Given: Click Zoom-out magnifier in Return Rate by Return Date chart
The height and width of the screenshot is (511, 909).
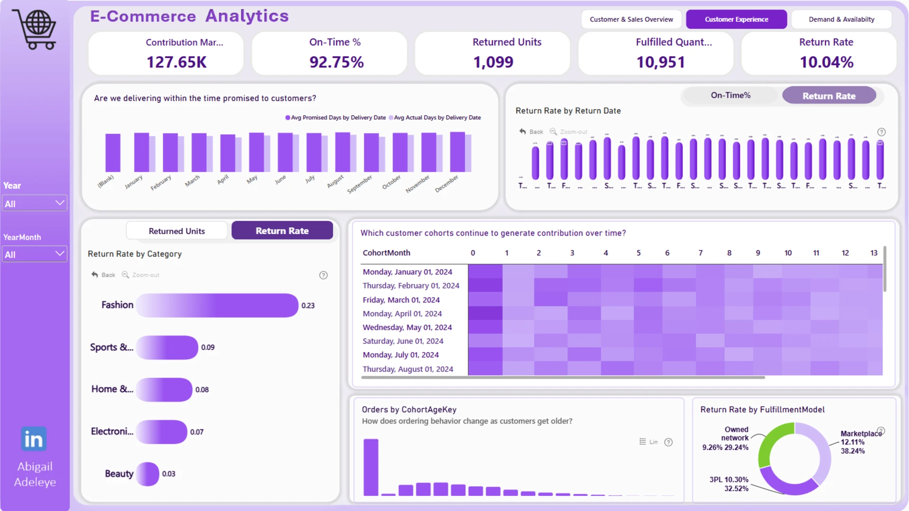Looking at the screenshot, I should coord(553,132).
